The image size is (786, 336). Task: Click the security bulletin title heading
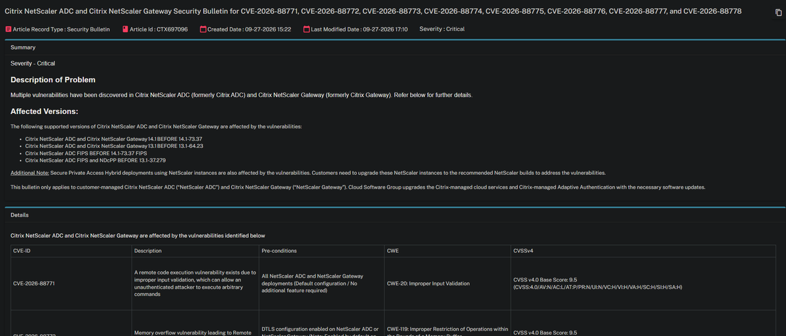373,12
